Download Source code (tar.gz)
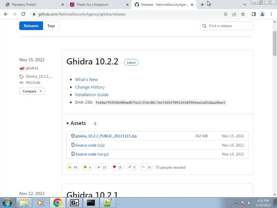Viewport: 277px width, 208px height. click(92, 154)
